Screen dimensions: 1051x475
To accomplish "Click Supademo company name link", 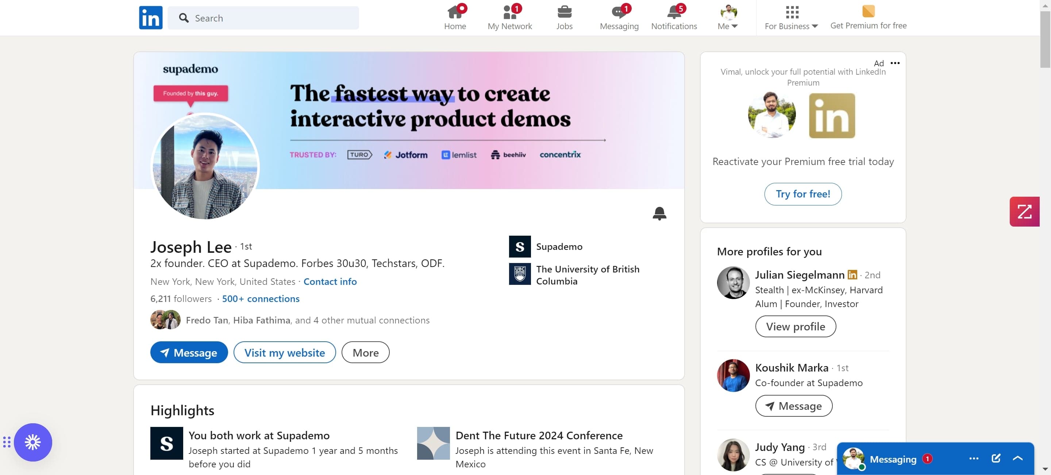I will tap(559, 247).
